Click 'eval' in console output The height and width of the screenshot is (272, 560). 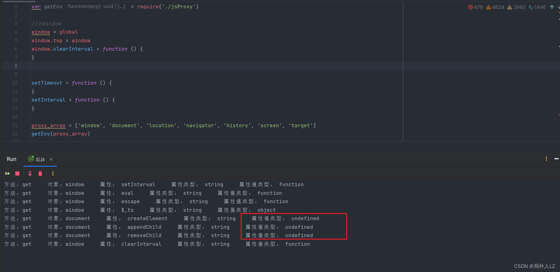click(x=127, y=193)
